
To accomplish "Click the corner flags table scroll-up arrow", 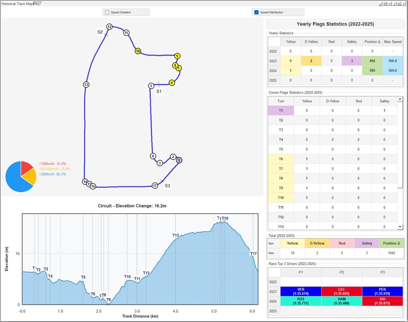I will [x=400, y=99].
